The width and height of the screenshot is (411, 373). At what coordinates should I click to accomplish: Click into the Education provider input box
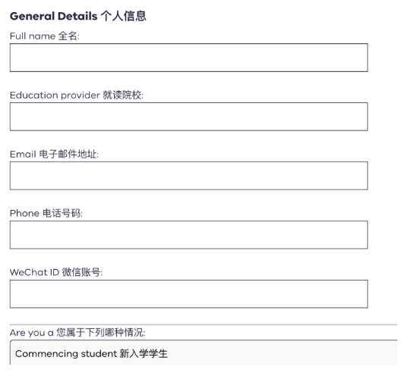[x=188, y=117]
